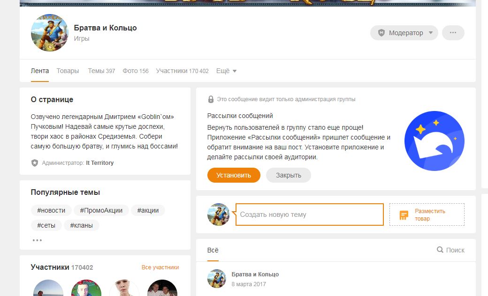Screen dimensions: 488x296
Task: Open the three-dots group options menu
Action: (453, 33)
